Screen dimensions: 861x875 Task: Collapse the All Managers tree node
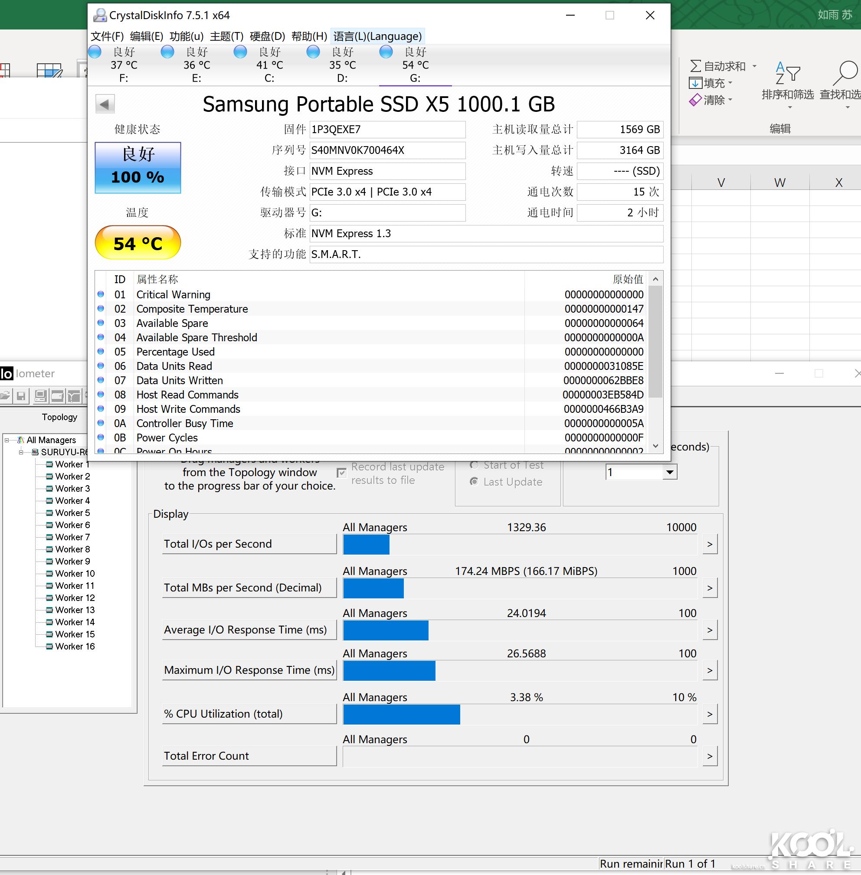7,440
